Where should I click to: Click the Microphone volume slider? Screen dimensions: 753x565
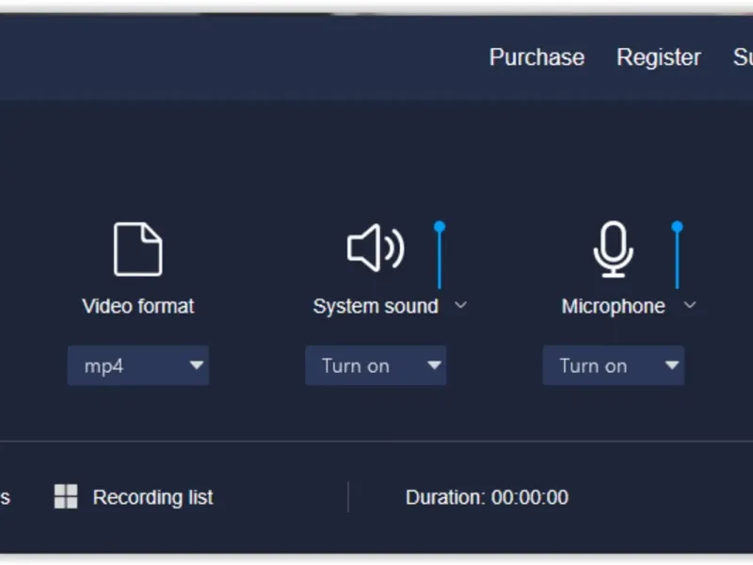tap(677, 256)
